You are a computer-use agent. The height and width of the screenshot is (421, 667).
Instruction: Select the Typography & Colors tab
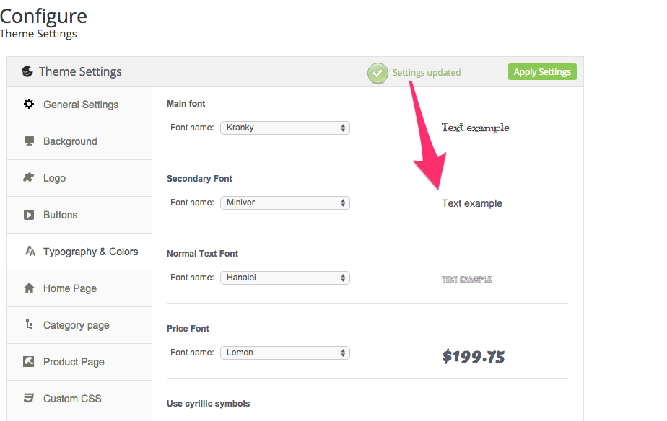pos(79,252)
